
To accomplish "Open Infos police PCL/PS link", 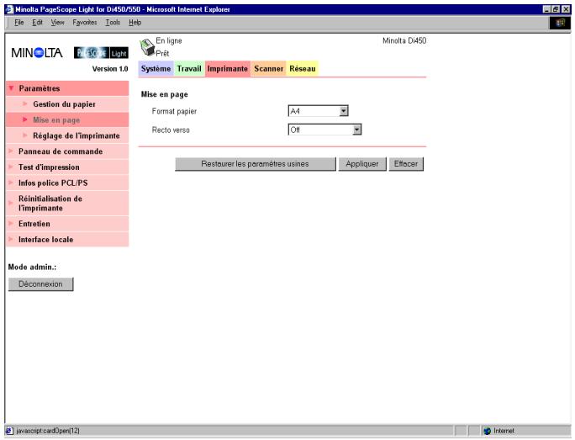I will point(53,183).
